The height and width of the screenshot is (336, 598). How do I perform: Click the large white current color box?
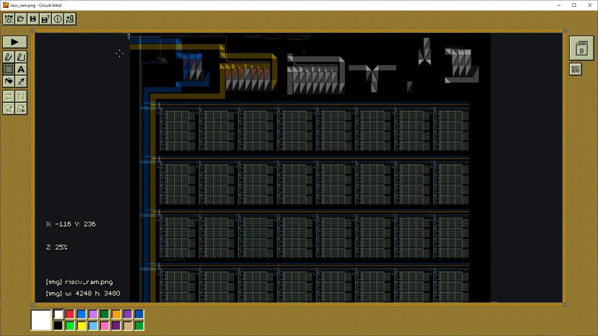click(x=41, y=320)
